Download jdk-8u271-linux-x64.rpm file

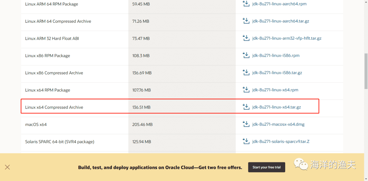[275, 90]
